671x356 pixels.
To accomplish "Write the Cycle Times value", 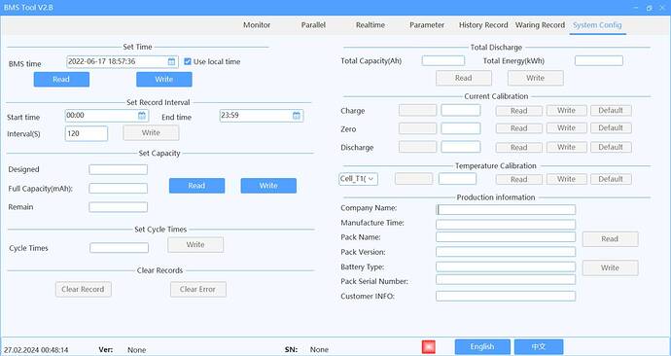I will coord(195,245).
